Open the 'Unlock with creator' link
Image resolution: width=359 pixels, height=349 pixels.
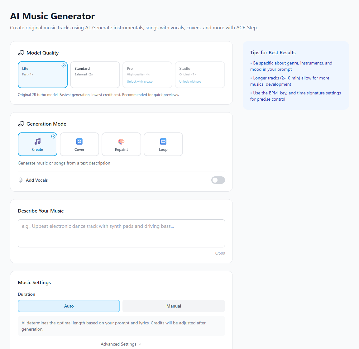(140, 82)
